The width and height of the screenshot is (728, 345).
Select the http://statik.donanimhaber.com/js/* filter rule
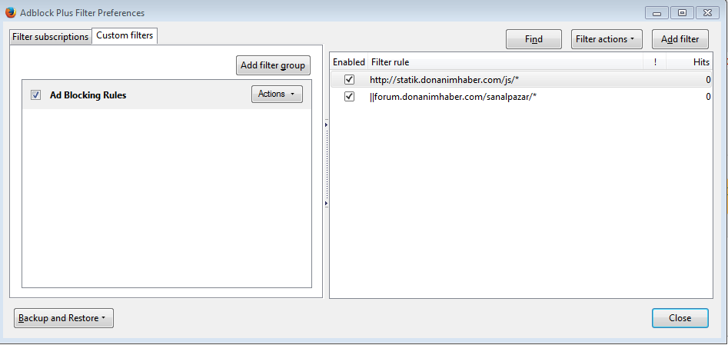pos(444,80)
